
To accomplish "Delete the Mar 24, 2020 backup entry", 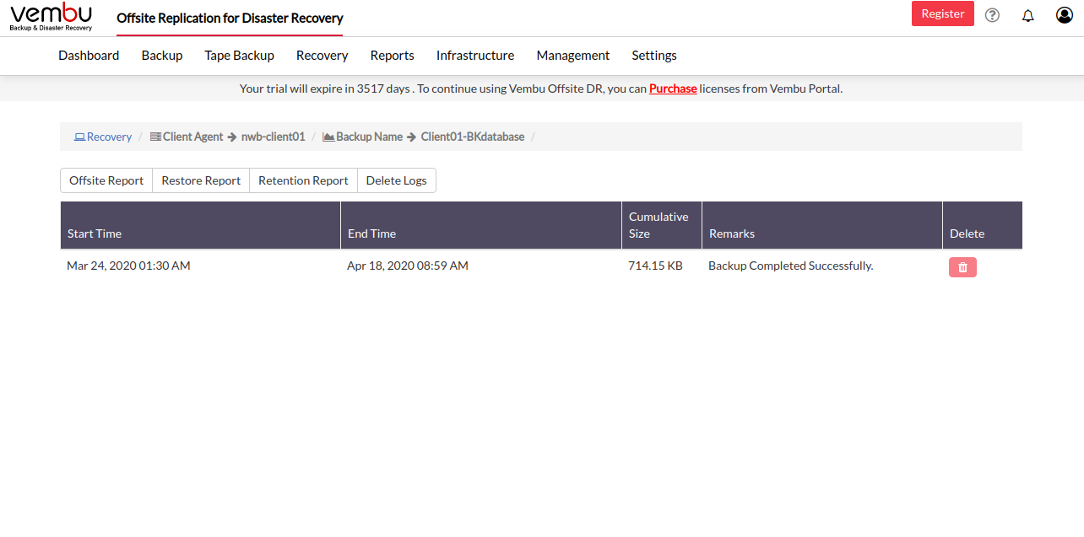I will (x=962, y=267).
